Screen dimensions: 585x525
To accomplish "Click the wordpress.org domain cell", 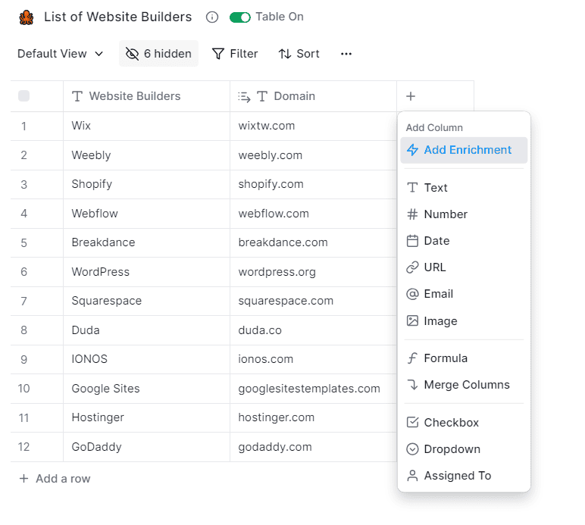I will click(314, 272).
